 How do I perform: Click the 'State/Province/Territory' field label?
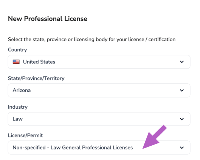36,78
